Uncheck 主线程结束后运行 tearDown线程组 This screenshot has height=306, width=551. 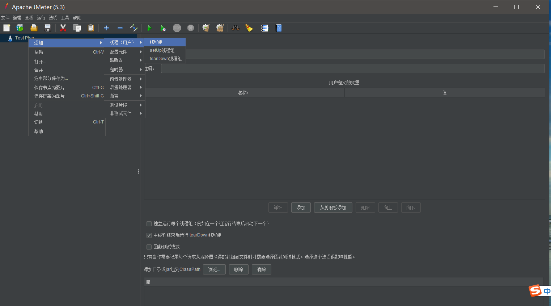pyautogui.click(x=149, y=235)
